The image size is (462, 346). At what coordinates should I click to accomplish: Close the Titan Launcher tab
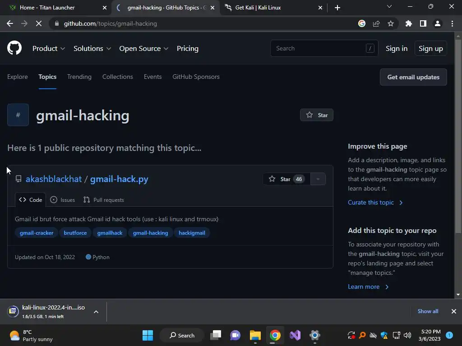tap(105, 8)
